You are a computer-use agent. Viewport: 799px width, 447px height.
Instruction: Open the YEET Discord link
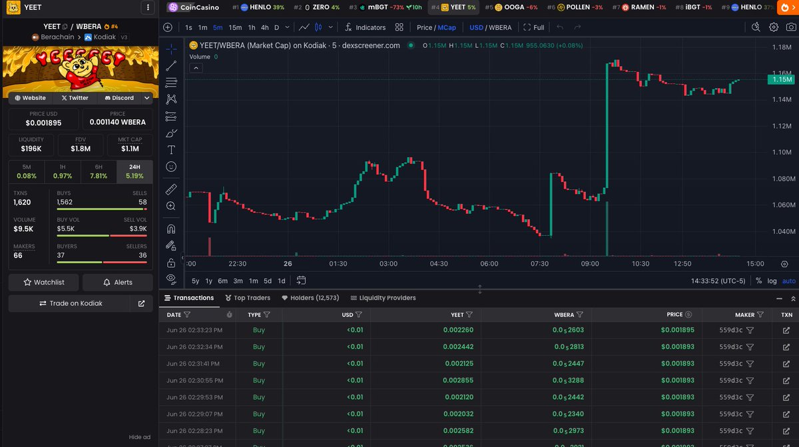click(x=119, y=98)
